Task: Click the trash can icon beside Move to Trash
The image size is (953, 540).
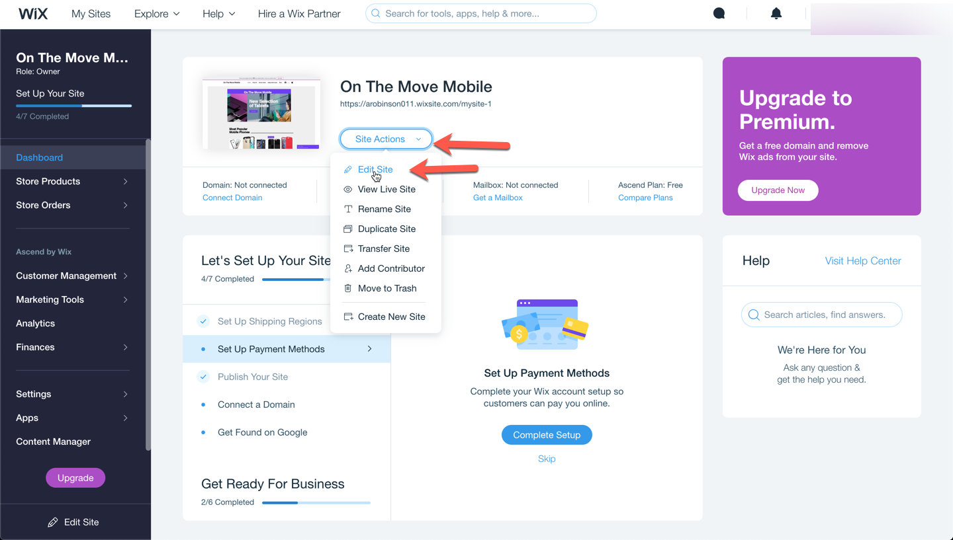Action: point(348,289)
